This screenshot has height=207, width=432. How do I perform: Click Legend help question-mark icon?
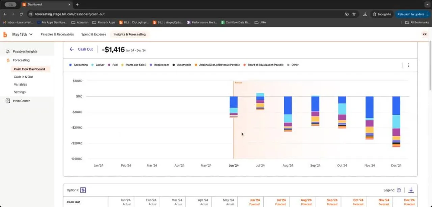pos(399,190)
